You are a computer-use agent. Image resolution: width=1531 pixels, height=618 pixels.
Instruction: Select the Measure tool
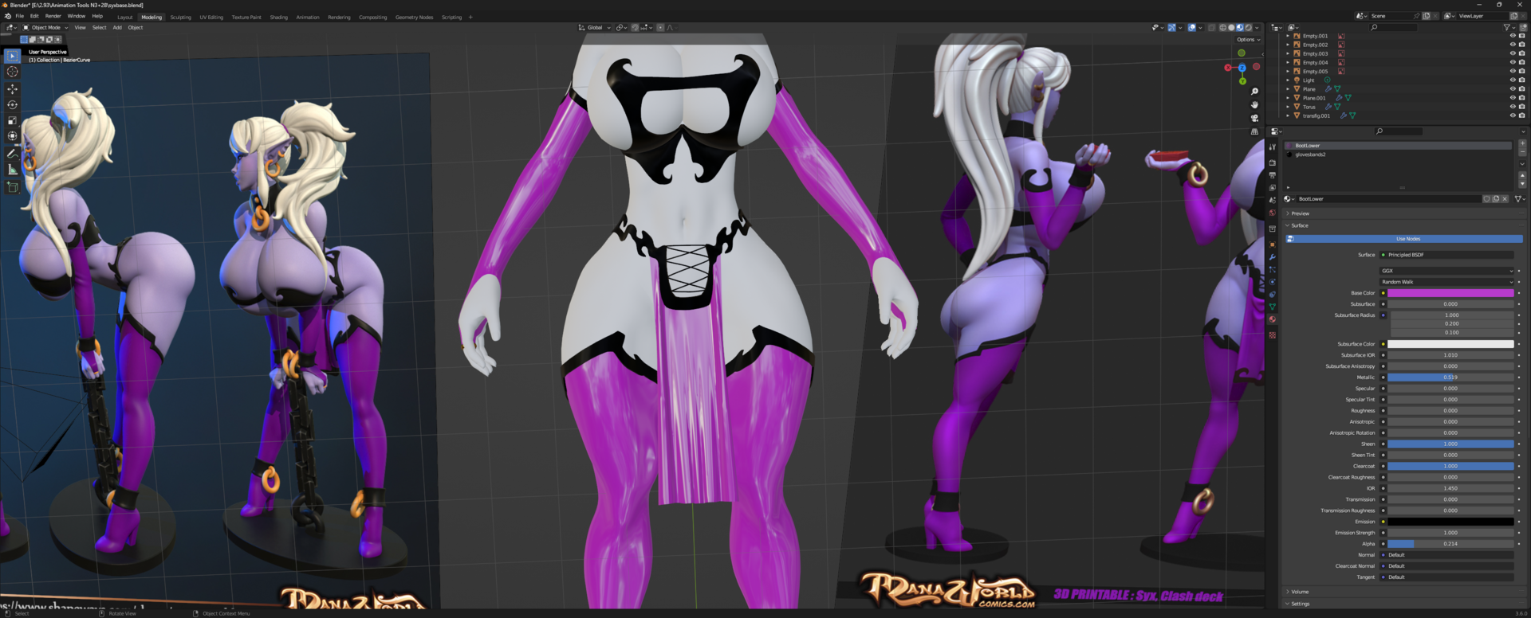point(12,170)
